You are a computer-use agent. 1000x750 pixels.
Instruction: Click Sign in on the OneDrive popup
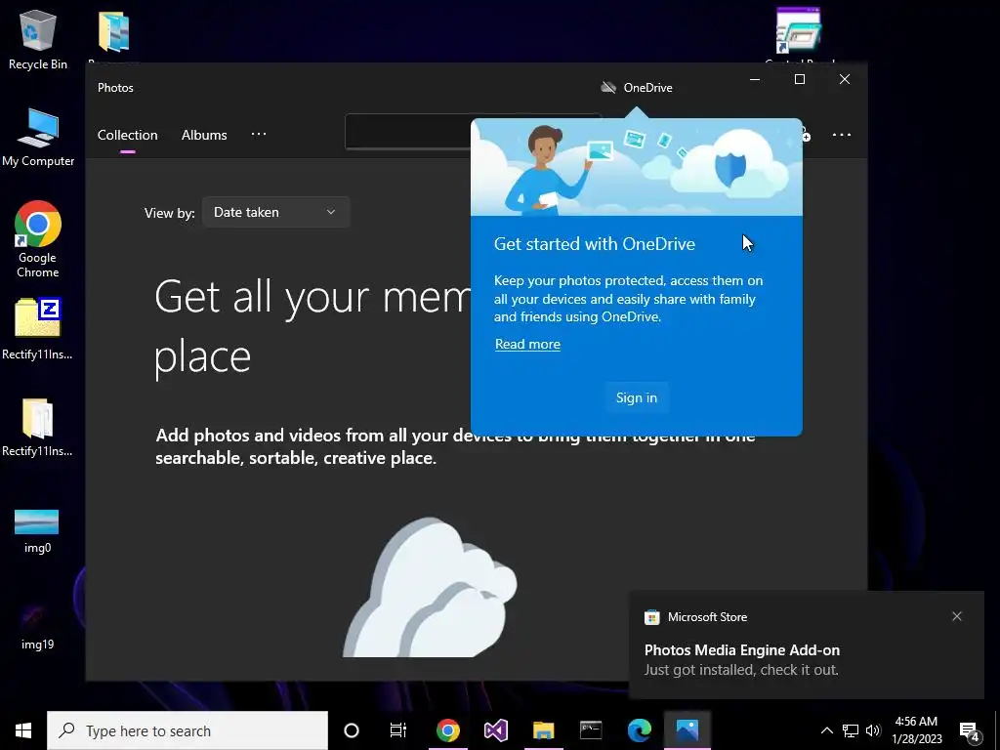636,397
